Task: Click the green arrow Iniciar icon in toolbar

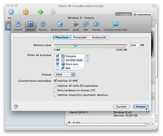Action: 40,12
